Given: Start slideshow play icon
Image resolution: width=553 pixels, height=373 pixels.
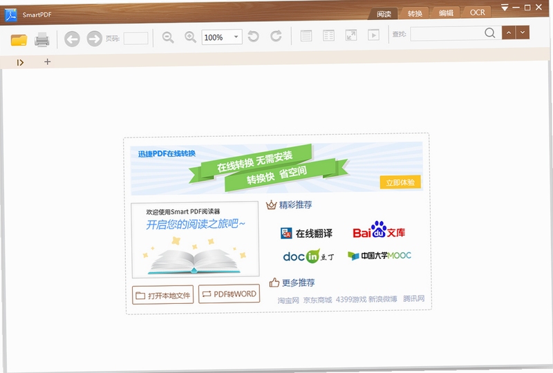Looking at the screenshot, I should pyautogui.click(x=373, y=35).
